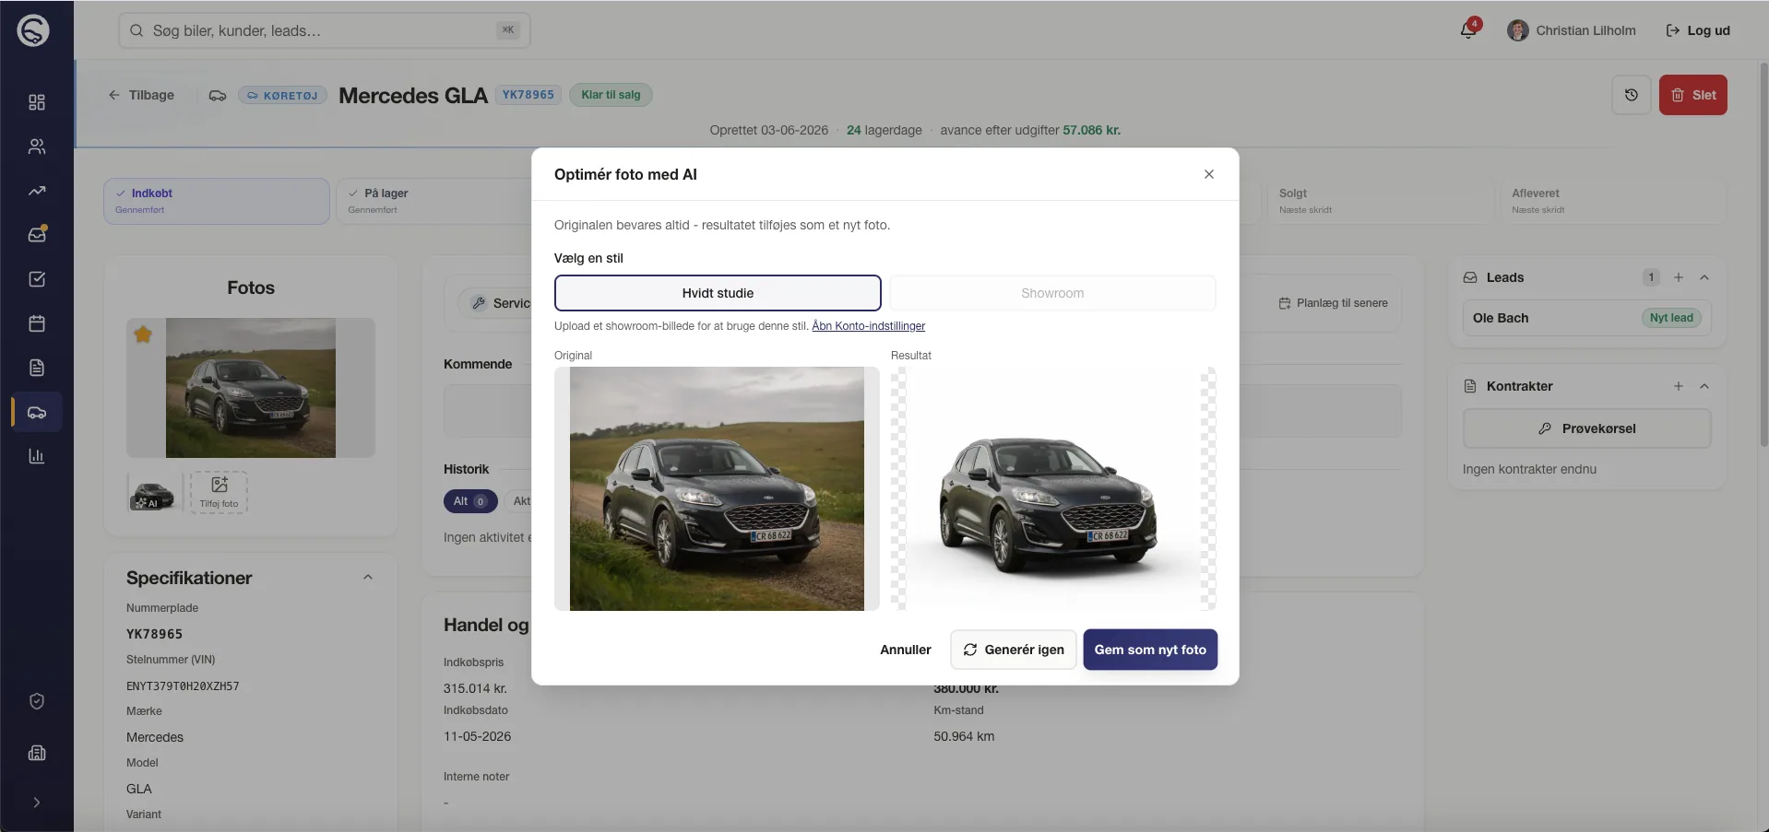Collapse the Leads panel
This screenshot has height=832, width=1769.
[x=1704, y=277]
